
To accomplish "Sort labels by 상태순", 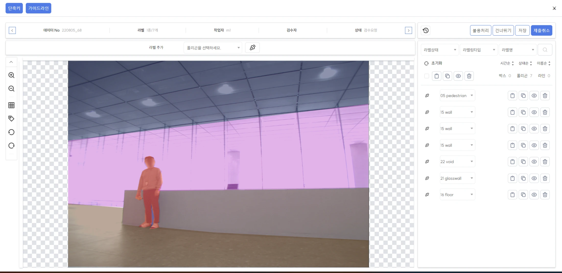I will click(525, 63).
